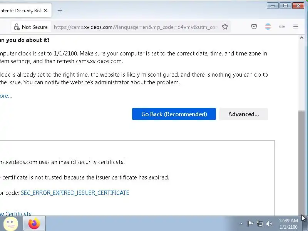Viewport: 308px width, 231px height.
Task: Open a new tab with plus button
Action: click(60, 11)
